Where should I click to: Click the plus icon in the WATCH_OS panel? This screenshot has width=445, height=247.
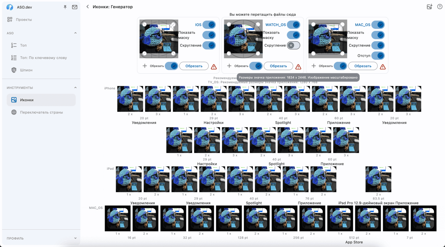[229, 66]
